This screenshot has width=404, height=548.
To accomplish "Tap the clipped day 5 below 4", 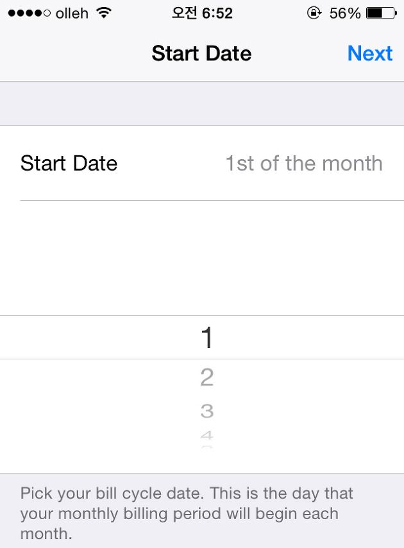I will pyautogui.click(x=206, y=447).
